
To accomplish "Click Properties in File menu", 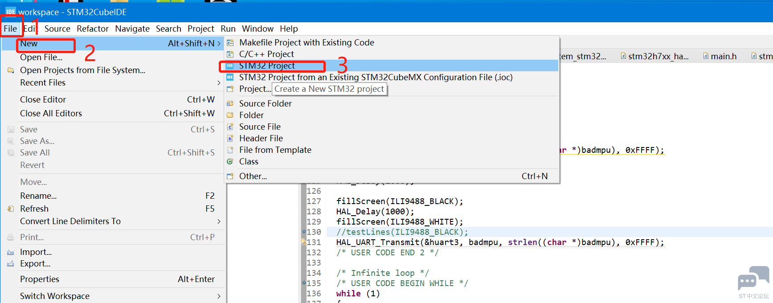I will click(113, 279).
